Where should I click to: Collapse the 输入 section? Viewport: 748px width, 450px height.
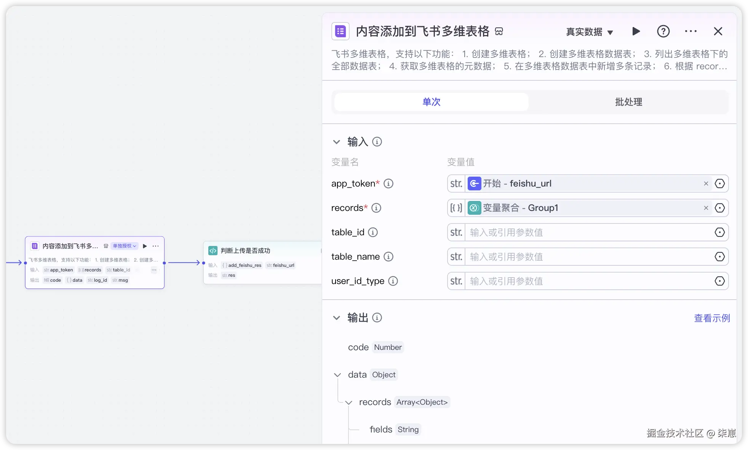pyautogui.click(x=336, y=142)
